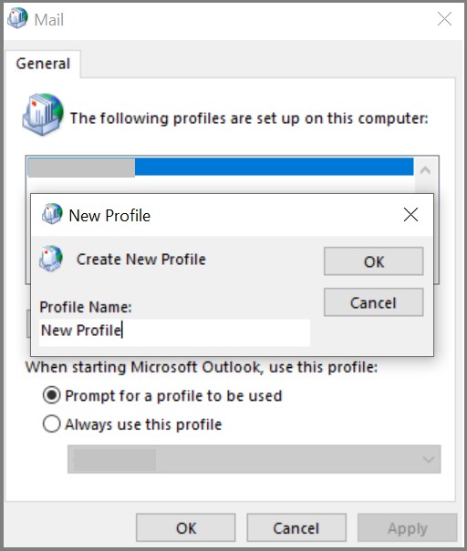Open the default profile dropdown
This screenshot has width=467, height=551.
[x=254, y=459]
